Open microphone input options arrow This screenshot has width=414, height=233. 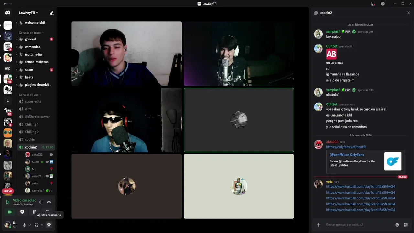pos(30,225)
